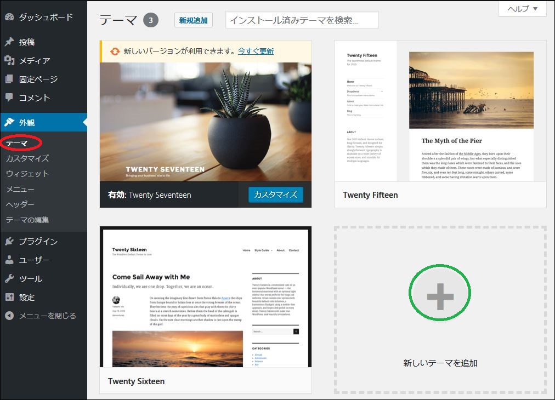
Task: Open the 投稿 menu item
Action: 43,42
